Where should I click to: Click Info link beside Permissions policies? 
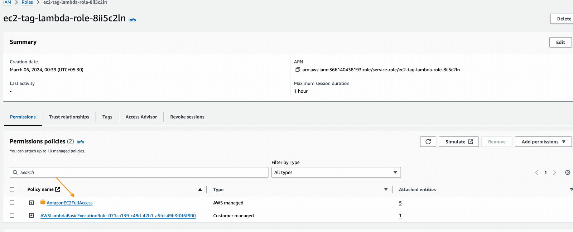80,142
